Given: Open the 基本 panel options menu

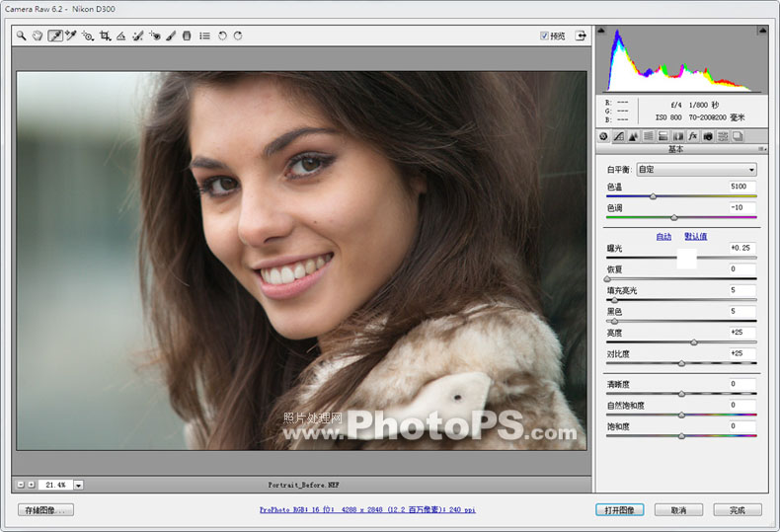Looking at the screenshot, I should click(761, 149).
